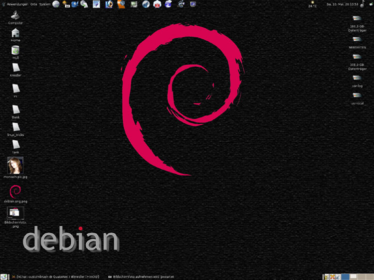374x280 pixels.
Task: Open debian.org.png file icon
Action: [x=15, y=191]
